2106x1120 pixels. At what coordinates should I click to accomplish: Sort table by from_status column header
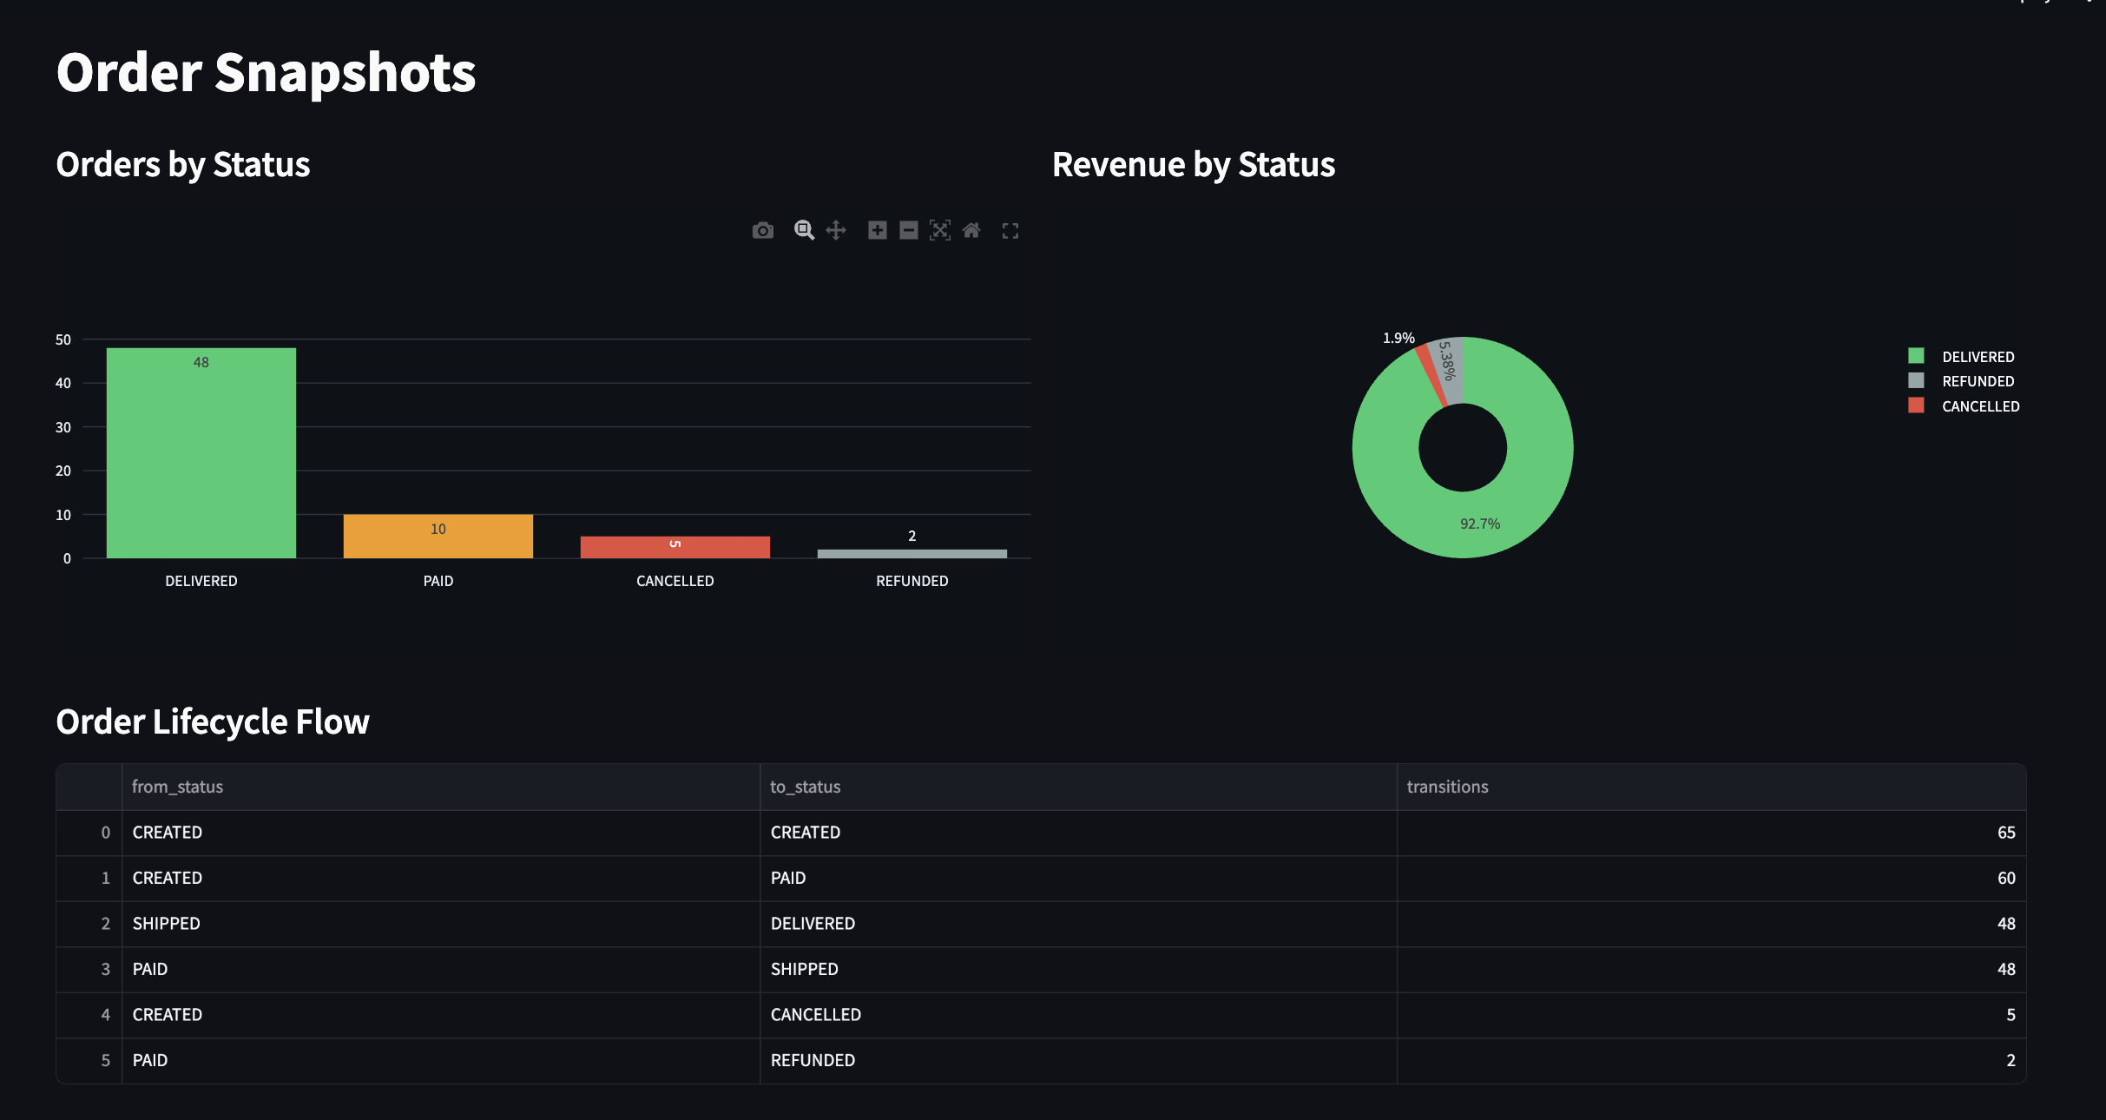pyautogui.click(x=441, y=787)
